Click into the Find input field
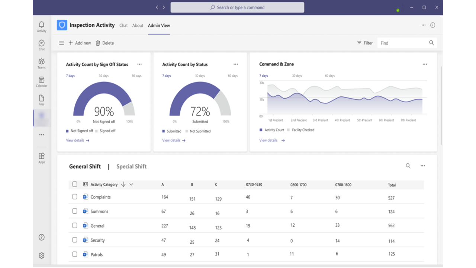476x268 pixels. (x=403, y=43)
